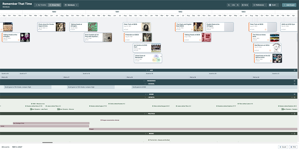299x150 pixels.
Task: Open the Talking Heads at the Arlington 1979 card
Action: click(x=16, y=37)
